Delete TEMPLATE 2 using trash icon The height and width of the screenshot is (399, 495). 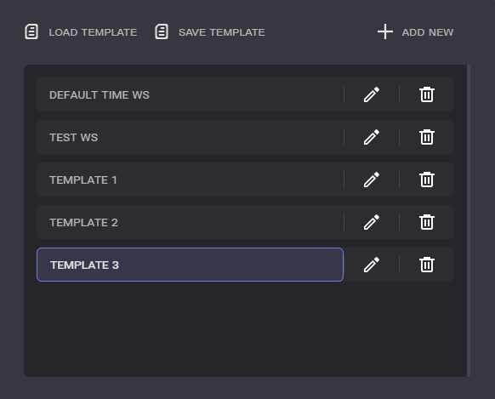tap(427, 222)
